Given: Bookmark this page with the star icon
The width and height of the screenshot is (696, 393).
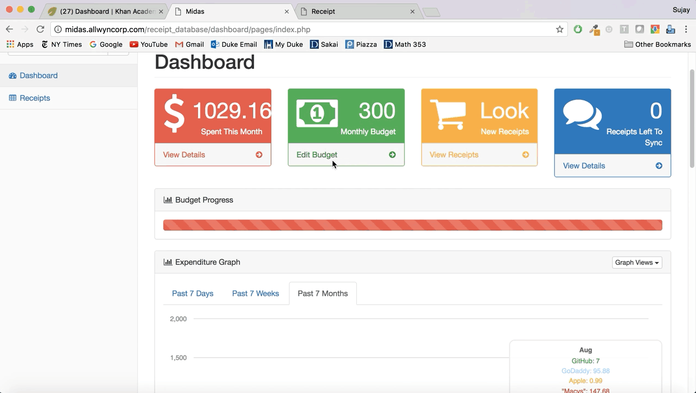Looking at the screenshot, I should coord(559,29).
